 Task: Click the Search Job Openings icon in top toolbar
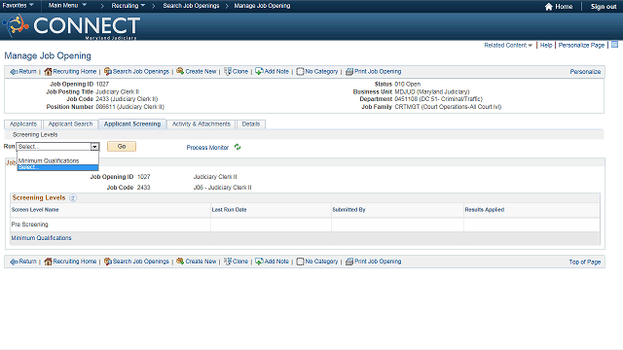click(108, 71)
